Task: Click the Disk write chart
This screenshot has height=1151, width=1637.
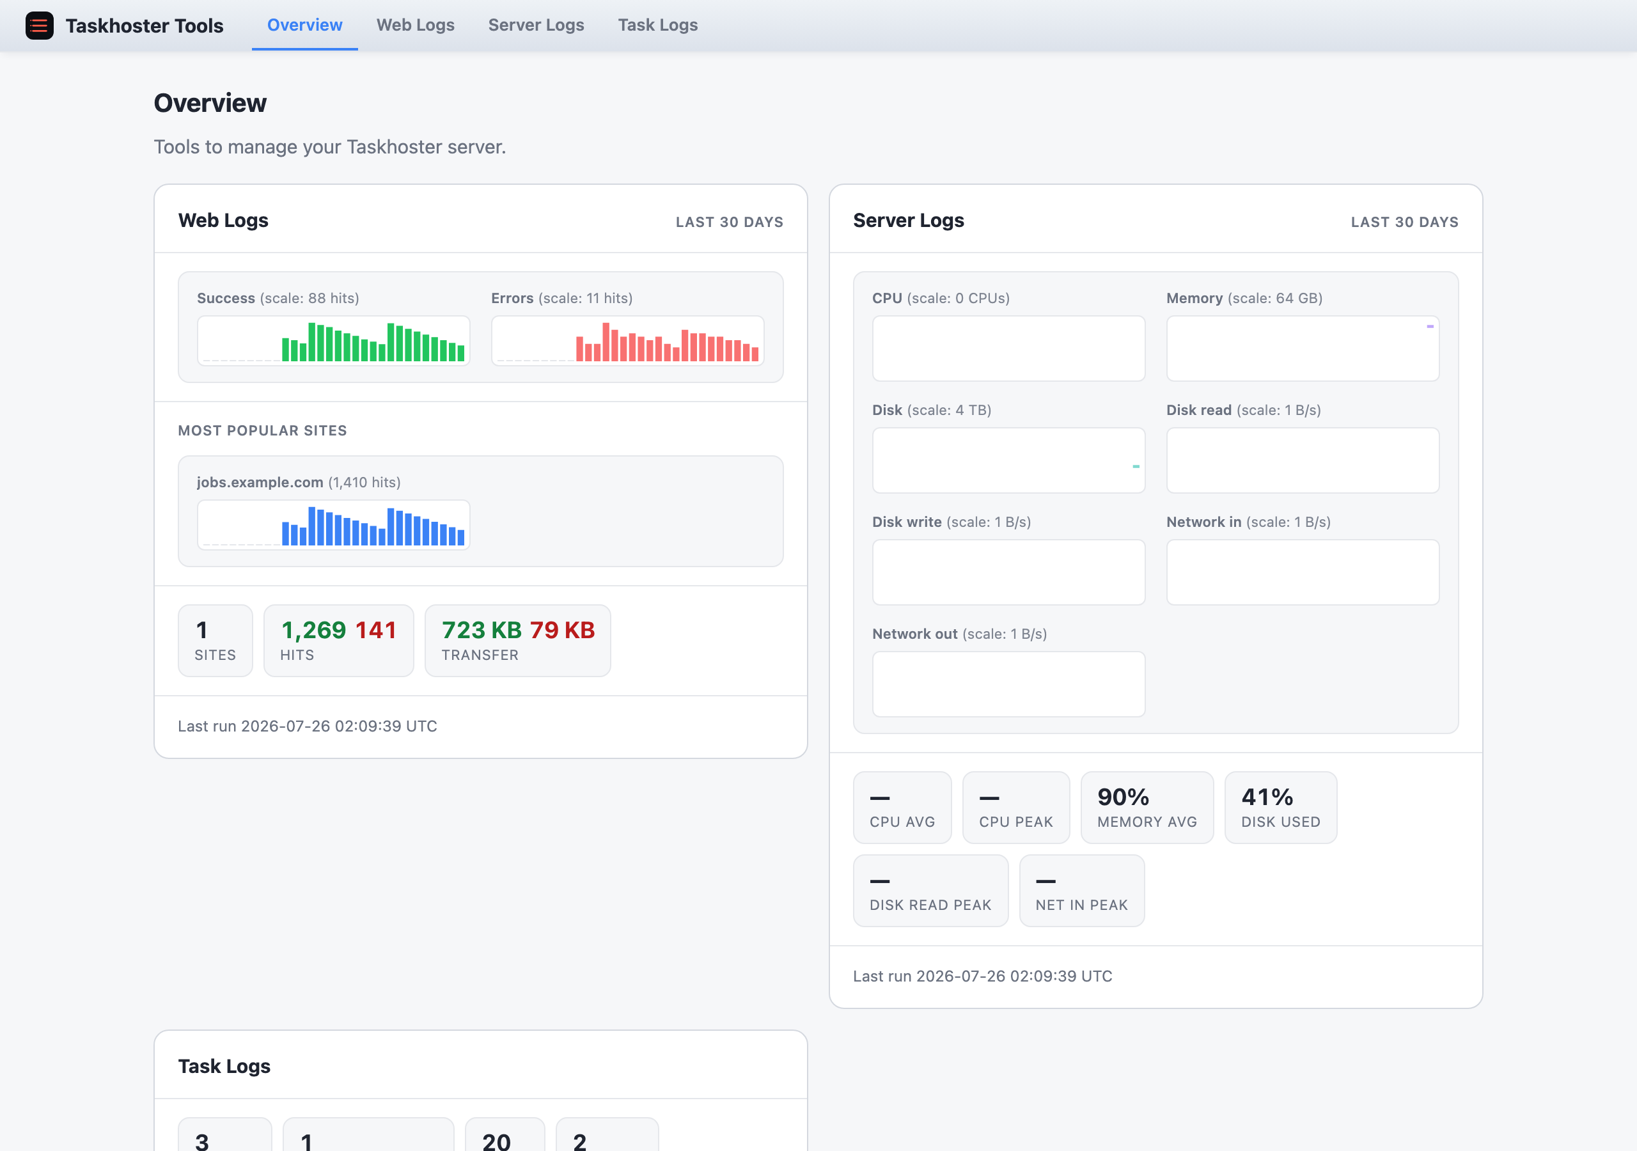Action: pos(1009,573)
